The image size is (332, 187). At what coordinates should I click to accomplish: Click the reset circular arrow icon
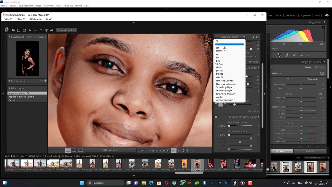[x=257, y=37]
